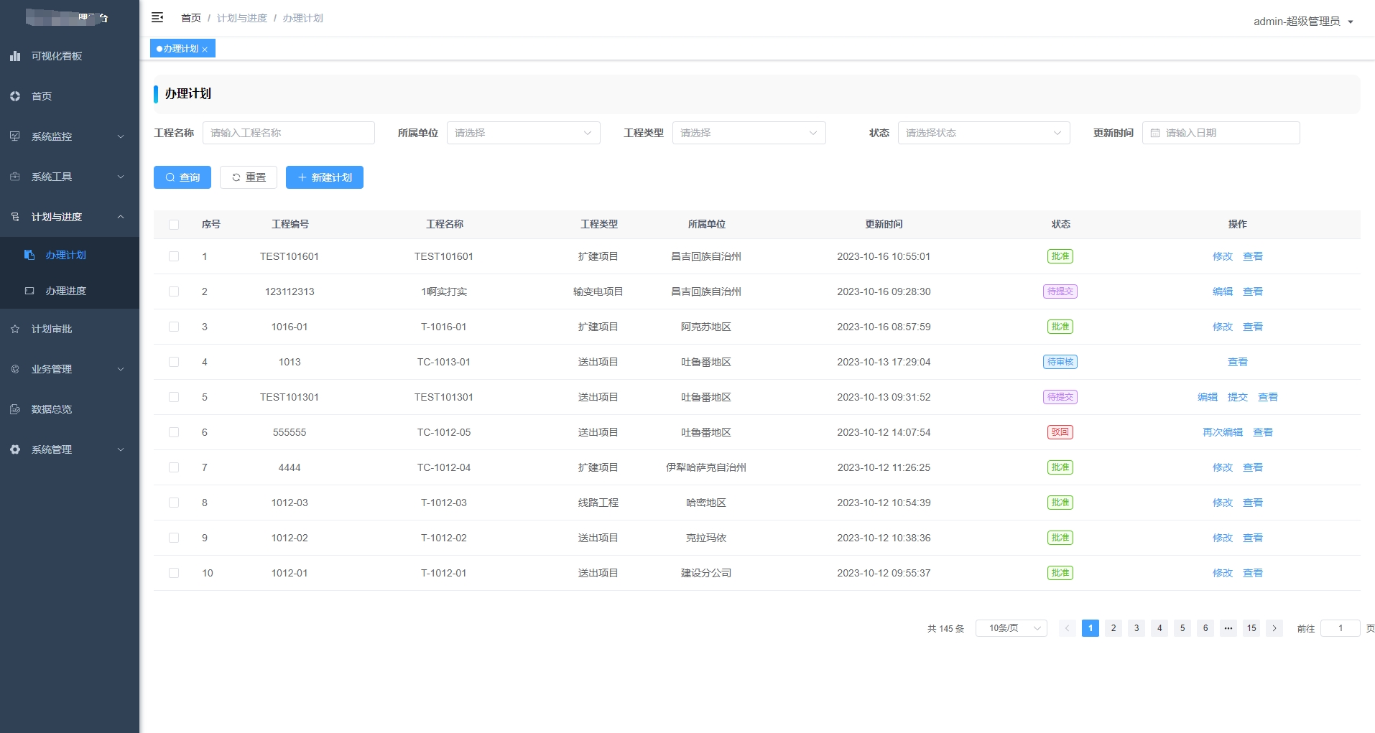Check the row 2 123112313 checkbox

[174, 291]
